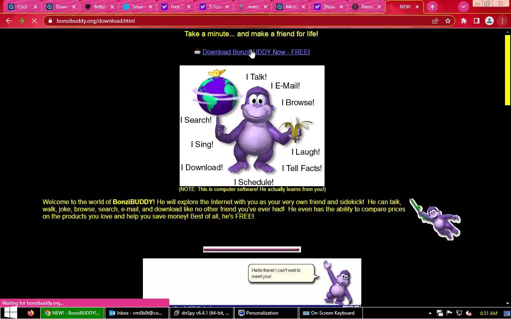This screenshot has width=511, height=319.
Task: Go back to the previous page
Action: 9,21
